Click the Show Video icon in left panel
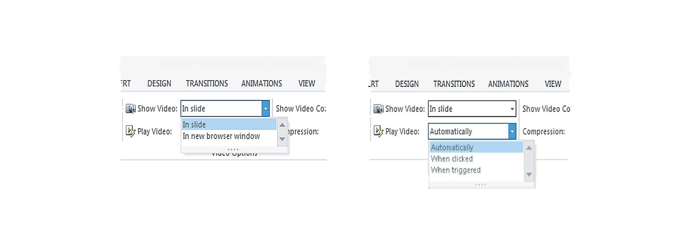The image size is (691, 248). click(x=130, y=109)
